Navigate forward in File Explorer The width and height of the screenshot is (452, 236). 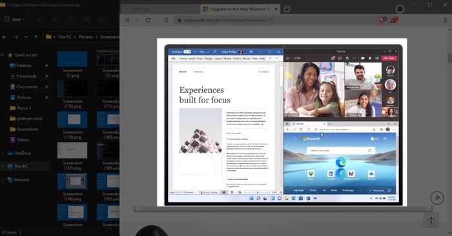(16, 37)
